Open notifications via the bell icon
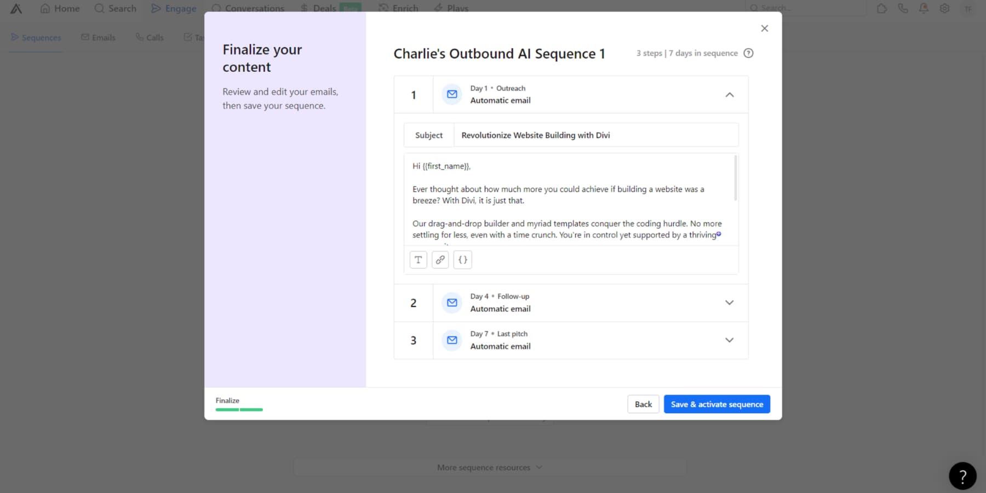The width and height of the screenshot is (986, 493). (924, 8)
